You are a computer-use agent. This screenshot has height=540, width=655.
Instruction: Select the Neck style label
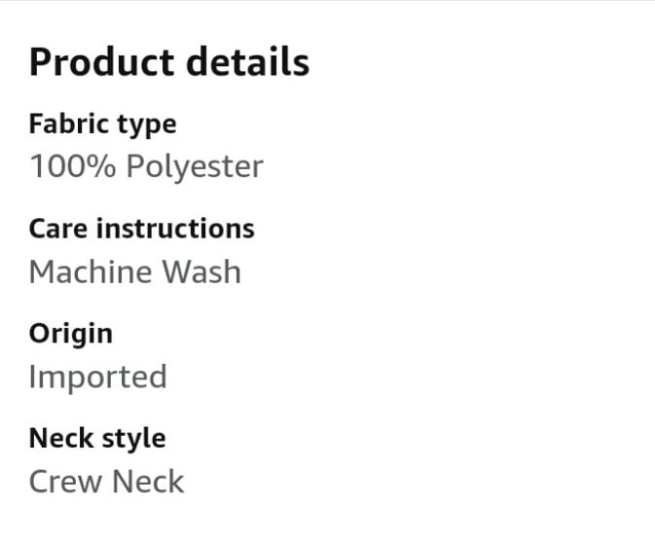(97, 439)
